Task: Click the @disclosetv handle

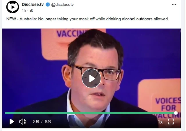Action: click(x=62, y=5)
